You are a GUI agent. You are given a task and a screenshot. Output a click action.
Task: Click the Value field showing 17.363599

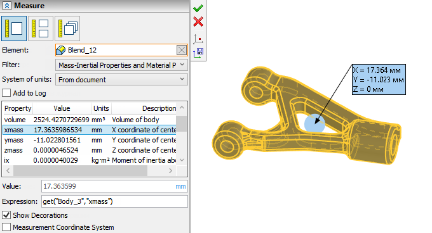pos(114,186)
